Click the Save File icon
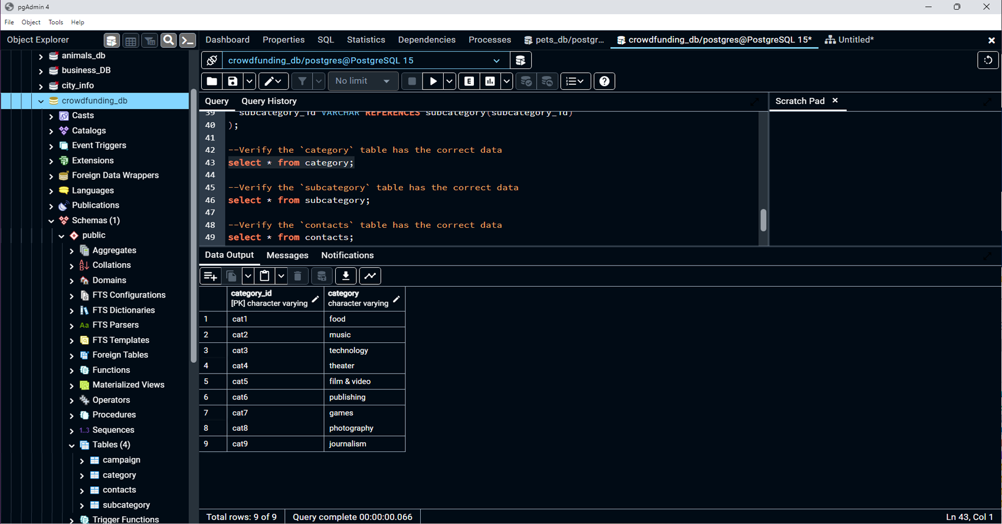Screen dimensions: 1002x524 coord(233,81)
